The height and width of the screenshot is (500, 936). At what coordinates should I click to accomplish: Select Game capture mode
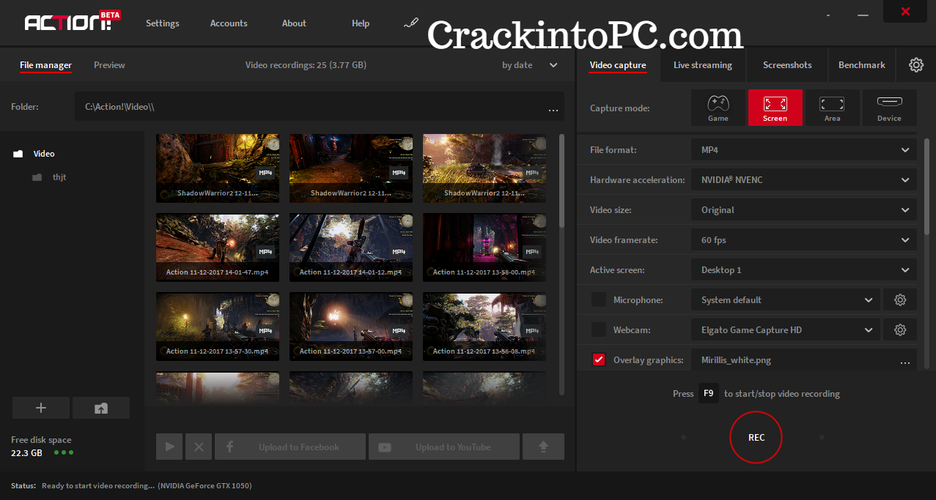[x=718, y=108]
